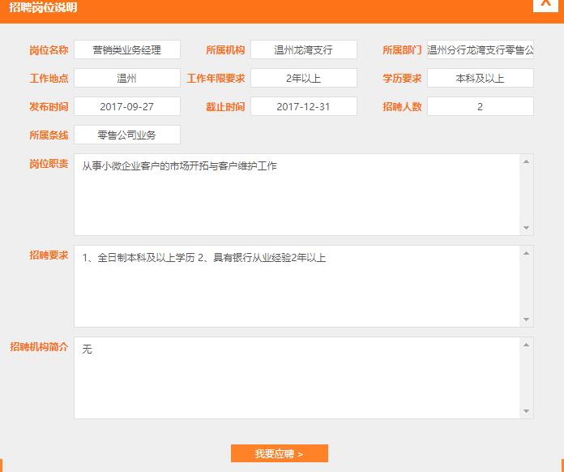564x472 pixels.
Task: Click the 我要应聘 apply button
Action: pos(279,453)
